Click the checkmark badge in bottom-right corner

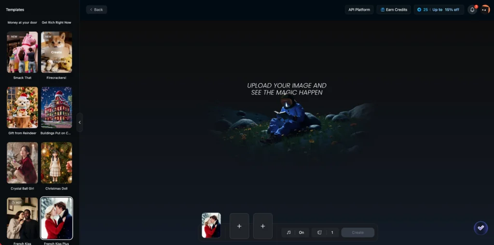point(480,228)
